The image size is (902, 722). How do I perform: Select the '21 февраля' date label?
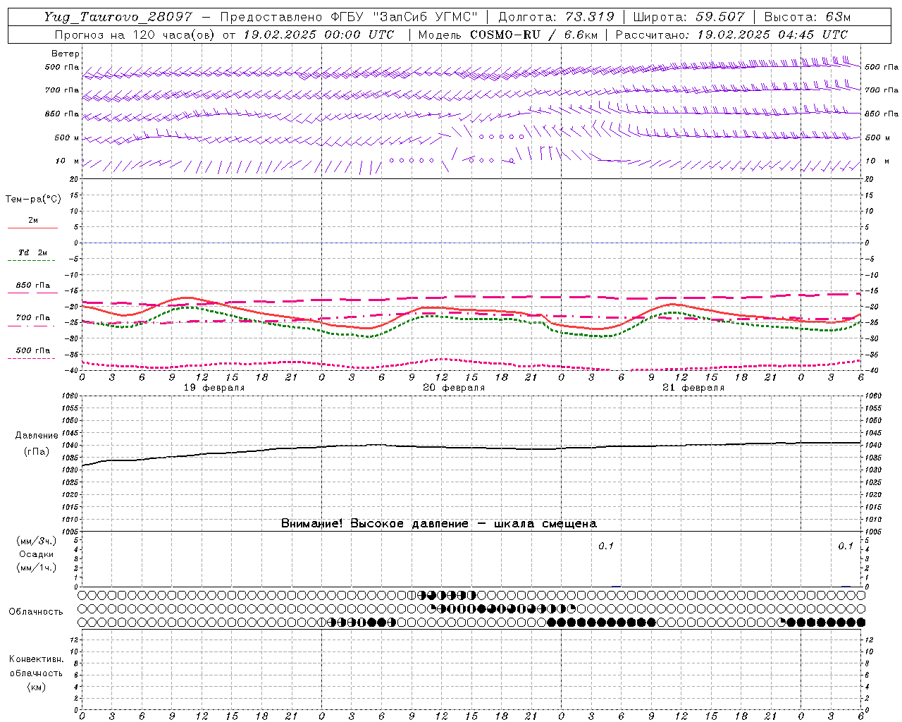[x=693, y=388]
